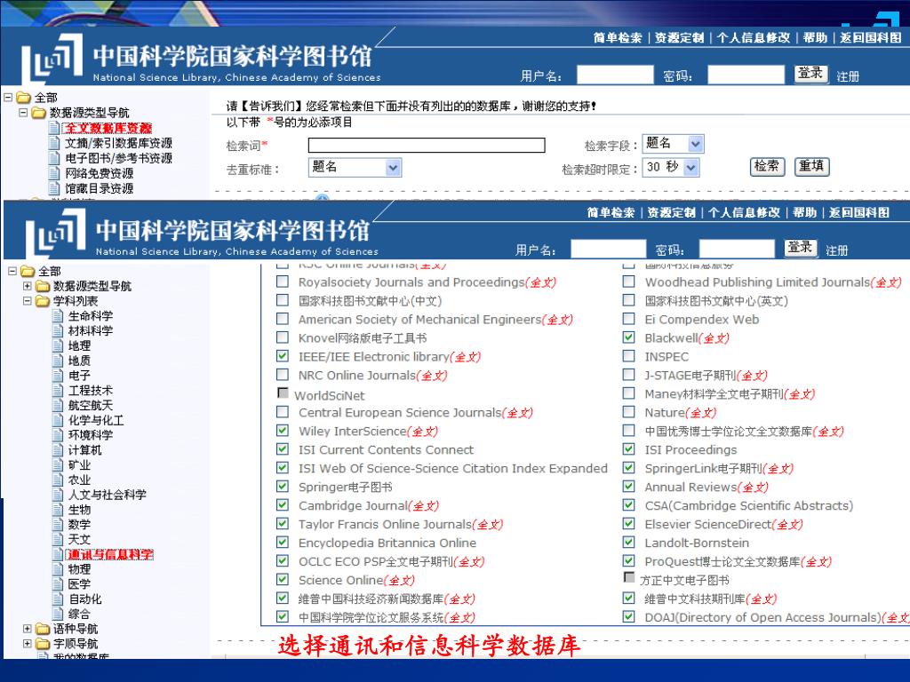The height and width of the screenshot is (682, 910).
Task: Click the 重填 reset button
Action: 812,166
